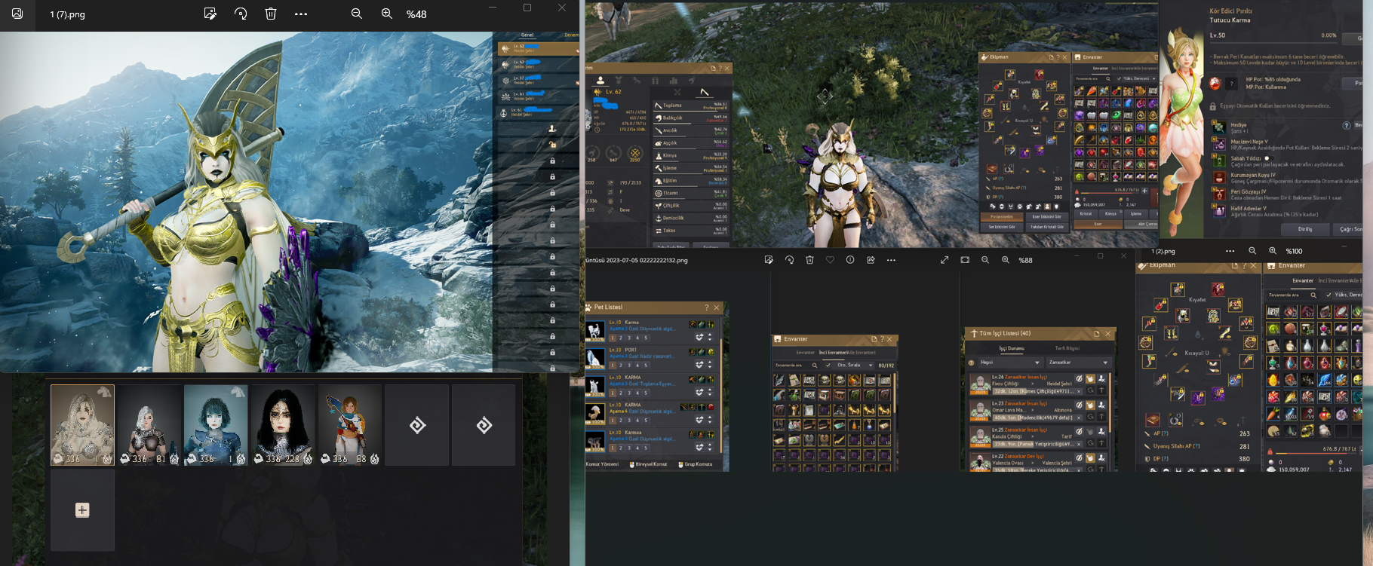1373x566 pixels.
Task: Open the edit image tool in 1 (7).png window
Action: click(210, 14)
